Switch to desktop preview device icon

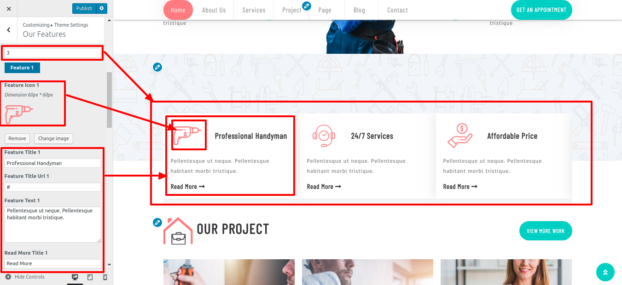point(75,277)
